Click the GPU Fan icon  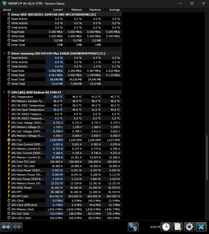click(x=9, y=140)
